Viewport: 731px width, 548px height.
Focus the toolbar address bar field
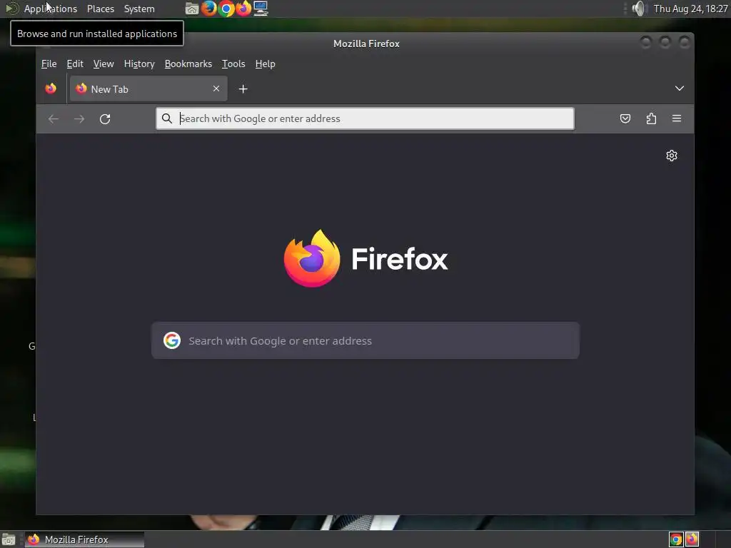click(365, 118)
